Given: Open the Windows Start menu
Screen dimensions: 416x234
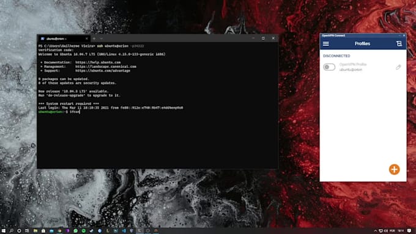Looking at the screenshot, I should (4, 231).
